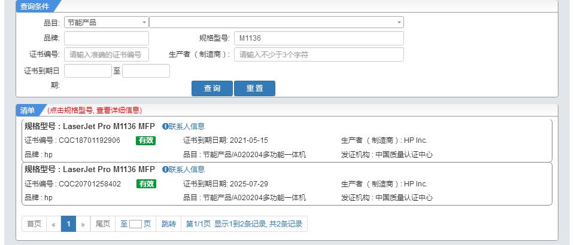Viewport: 574px width, 245px height.
Task: Click the 查询 search button
Action: click(x=212, y=88)
